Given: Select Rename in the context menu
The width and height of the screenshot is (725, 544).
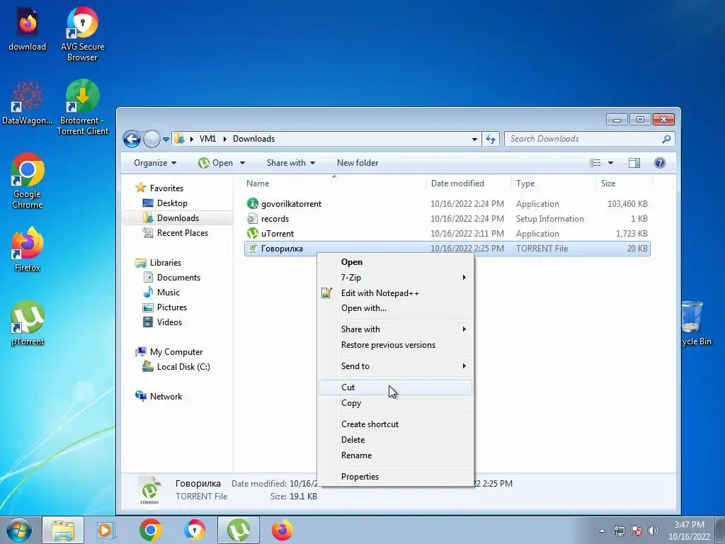Looking at the screenshot, I should point(395,455).
